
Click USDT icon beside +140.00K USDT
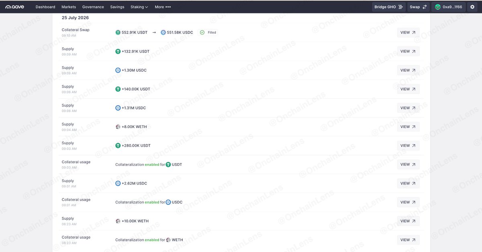(x=118, y=89)
